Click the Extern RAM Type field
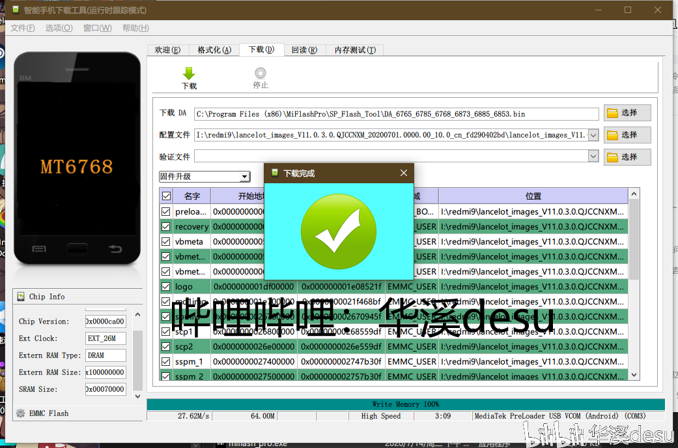Image resolution: width=678 pixels, height=448 pixels. (106, 355)
